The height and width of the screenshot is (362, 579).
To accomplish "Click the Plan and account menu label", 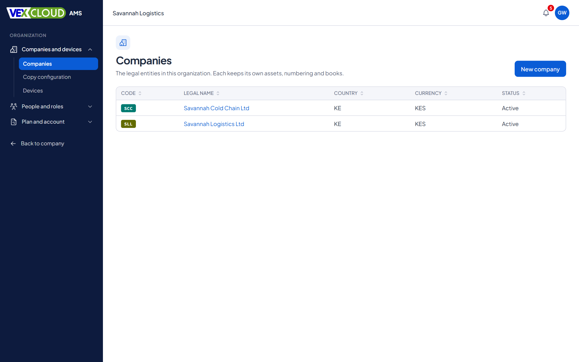I will click(43, 122).
